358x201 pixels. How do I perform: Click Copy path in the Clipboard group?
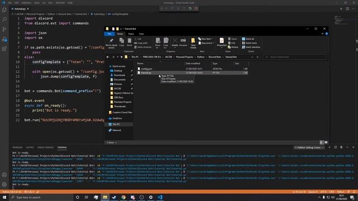(x=141, y=43)
